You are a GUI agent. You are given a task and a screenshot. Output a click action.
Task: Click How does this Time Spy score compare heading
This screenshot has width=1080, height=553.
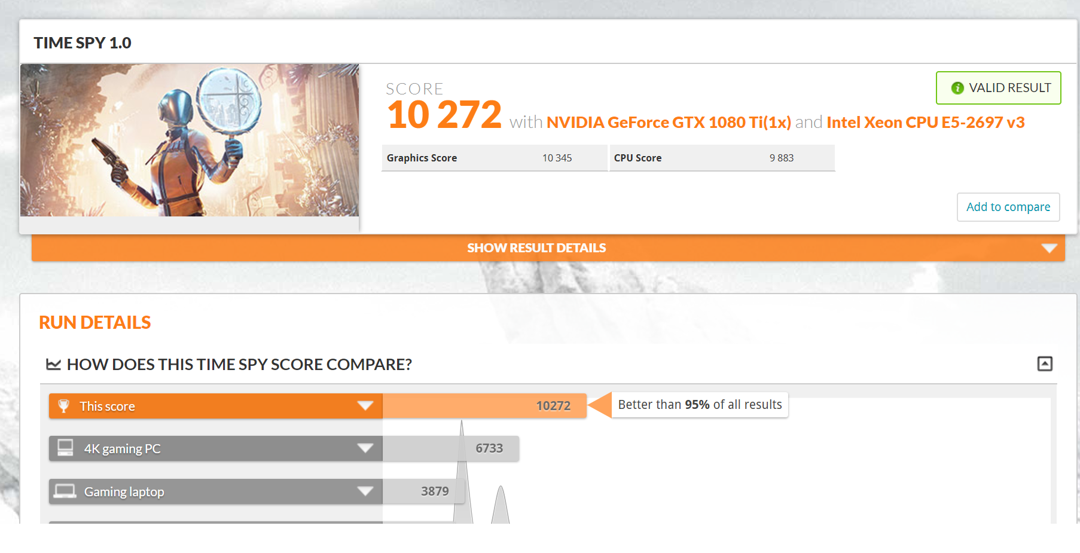239,364
